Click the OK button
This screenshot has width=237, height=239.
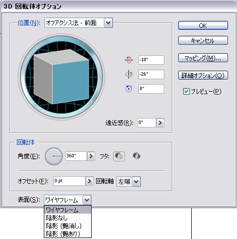point(203,26)
